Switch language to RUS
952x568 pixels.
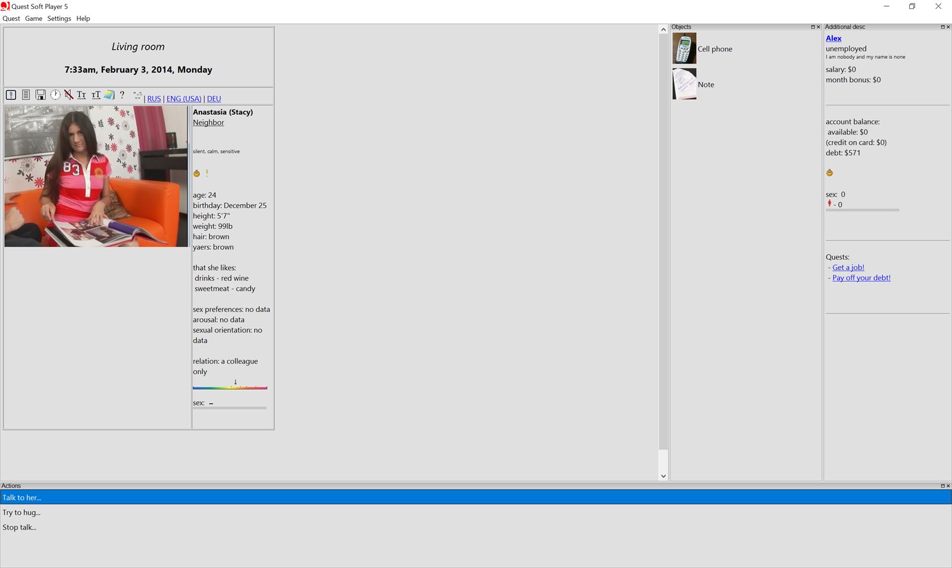(x=154, y=99)
